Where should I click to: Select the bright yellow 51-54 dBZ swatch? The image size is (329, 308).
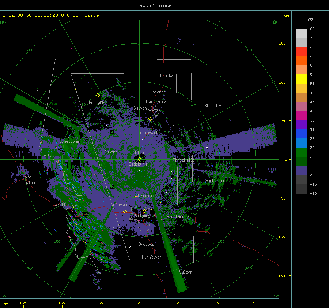point(301,79)
